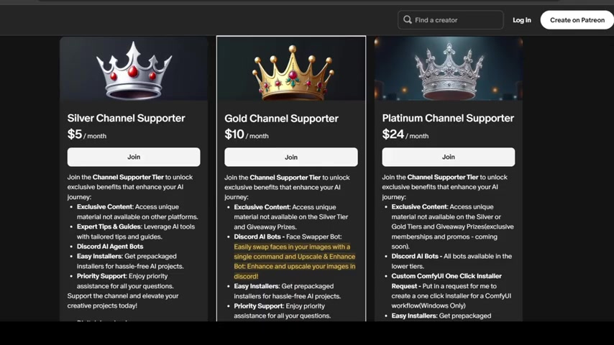Join the Silver Channel Supporter tier
This screenshot has width=614, height=345.
pos(134,157)
